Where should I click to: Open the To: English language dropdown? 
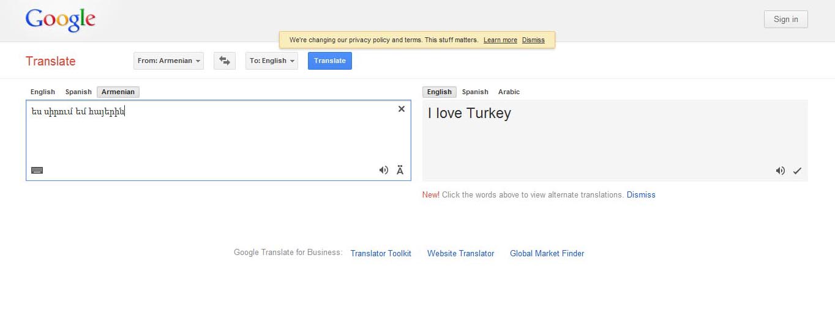(272, 61)
